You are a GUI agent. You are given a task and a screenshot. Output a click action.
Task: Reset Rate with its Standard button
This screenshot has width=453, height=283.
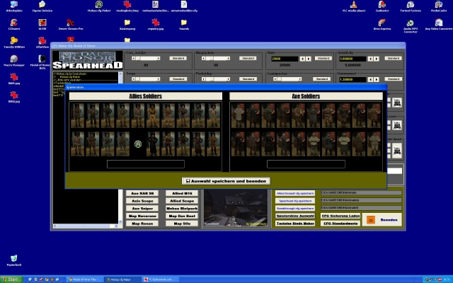[x=323, y=58]
